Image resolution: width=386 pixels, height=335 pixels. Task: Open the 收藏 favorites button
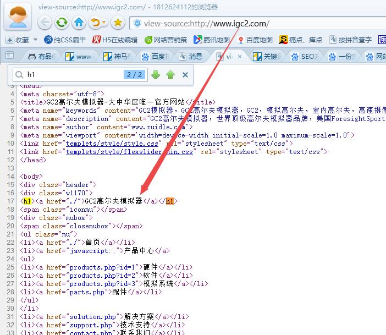17,40
